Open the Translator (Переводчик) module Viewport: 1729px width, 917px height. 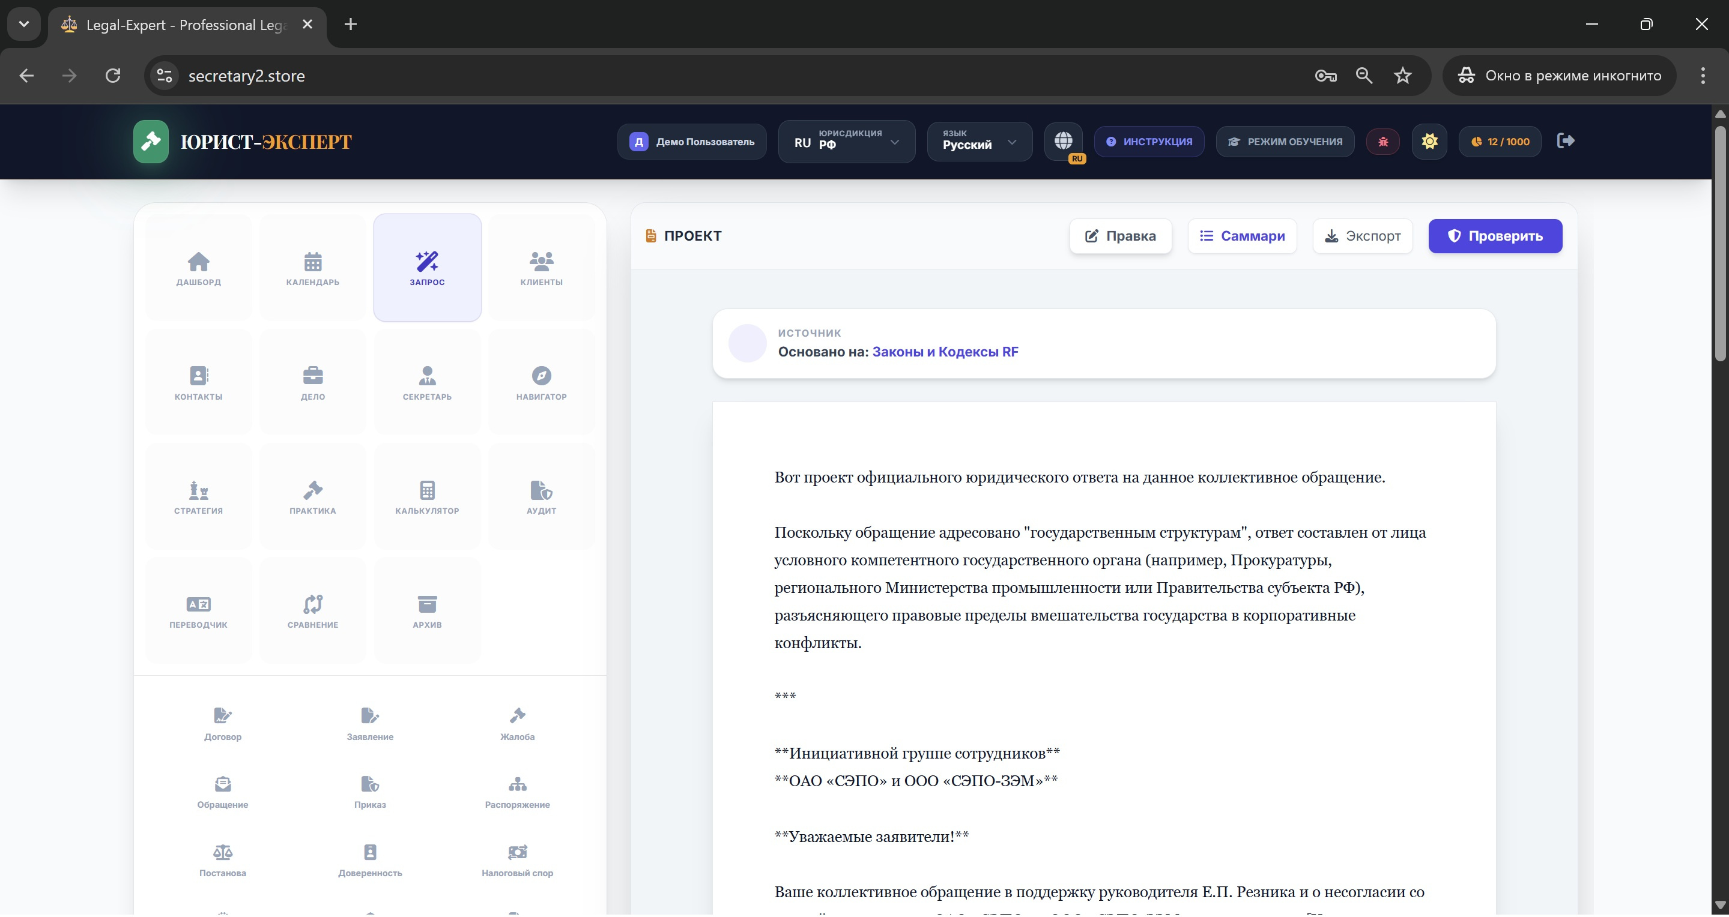coord(199,610)
